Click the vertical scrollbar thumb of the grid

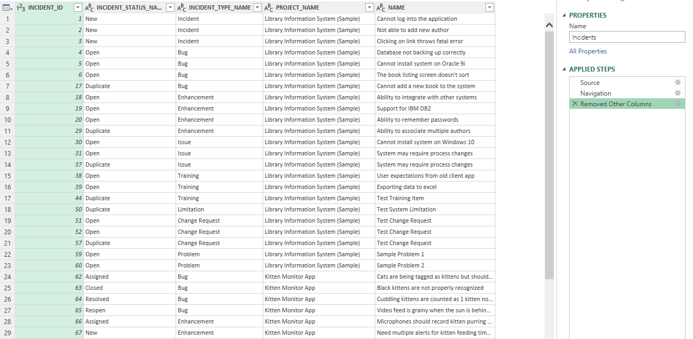click(x=549, y=155)
